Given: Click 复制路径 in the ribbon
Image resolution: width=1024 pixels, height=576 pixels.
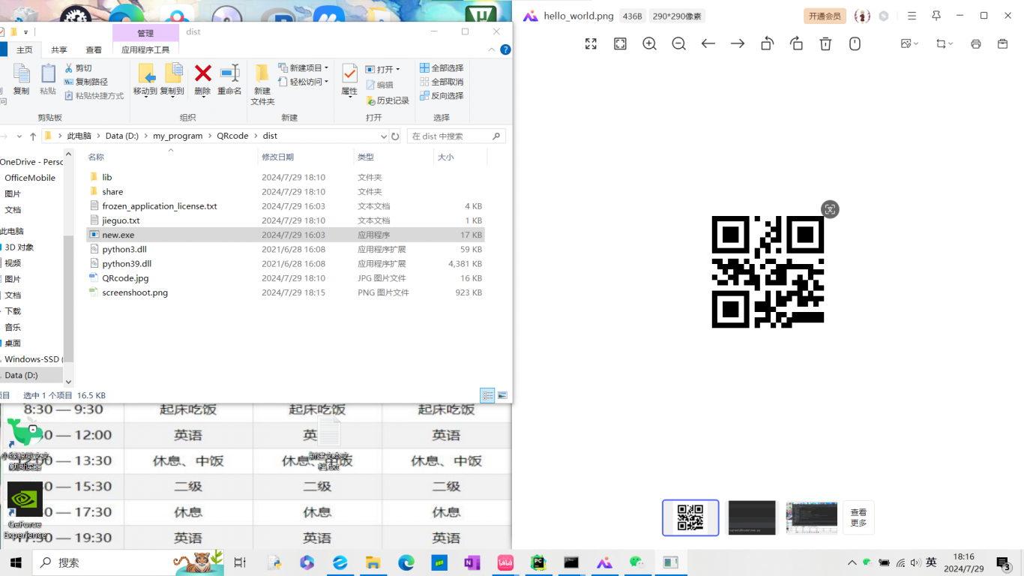Looking at the screenshot, I should point(85,82).
